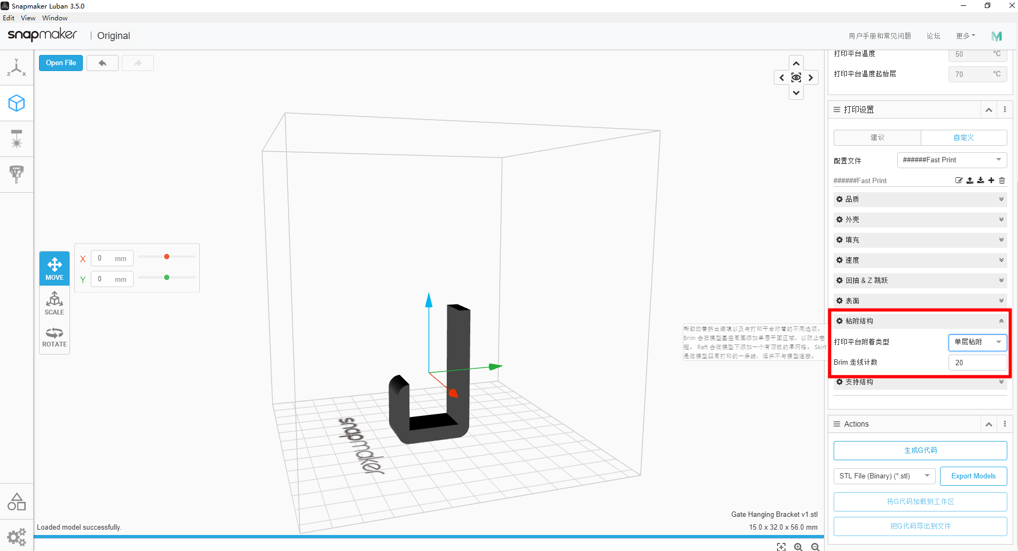Rotate camera view down
The image size is (1018, 551).
796,92
